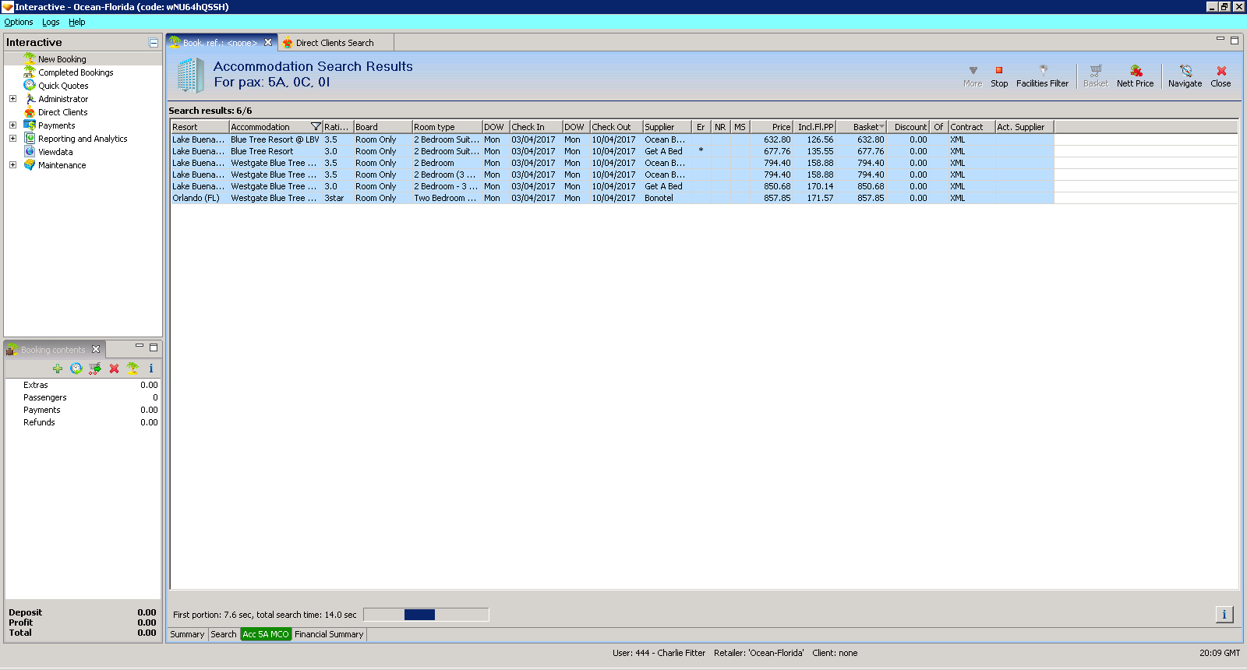This screenshot has height=670, width=1247.
Task: Click the Refunds row in Booking contents
Action: coord(83,422)
